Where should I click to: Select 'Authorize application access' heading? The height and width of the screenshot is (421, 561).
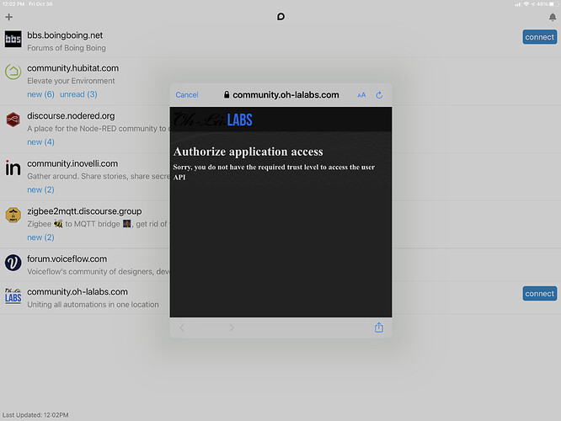tap(248, 152)
